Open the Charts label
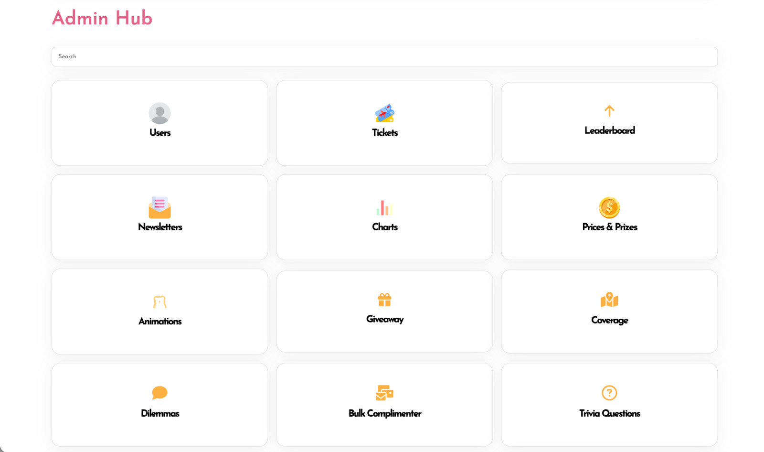Image resolution: width=764 pixels, height=452 pixels. click(x=385, y=227)
